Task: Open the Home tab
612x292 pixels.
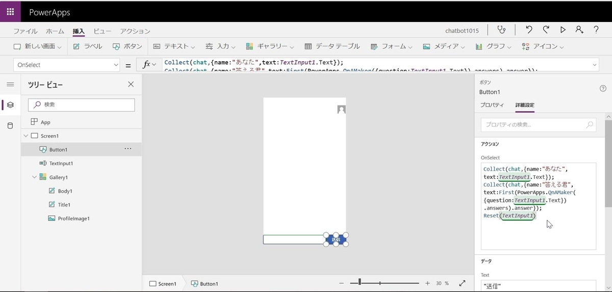Action: click(55, 31)
